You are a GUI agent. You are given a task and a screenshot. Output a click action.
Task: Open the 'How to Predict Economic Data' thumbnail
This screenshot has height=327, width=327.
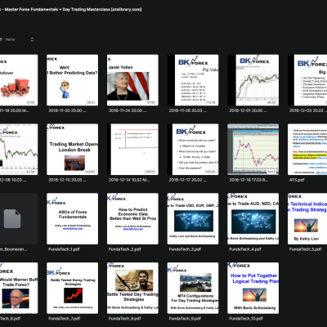[132, 219]
